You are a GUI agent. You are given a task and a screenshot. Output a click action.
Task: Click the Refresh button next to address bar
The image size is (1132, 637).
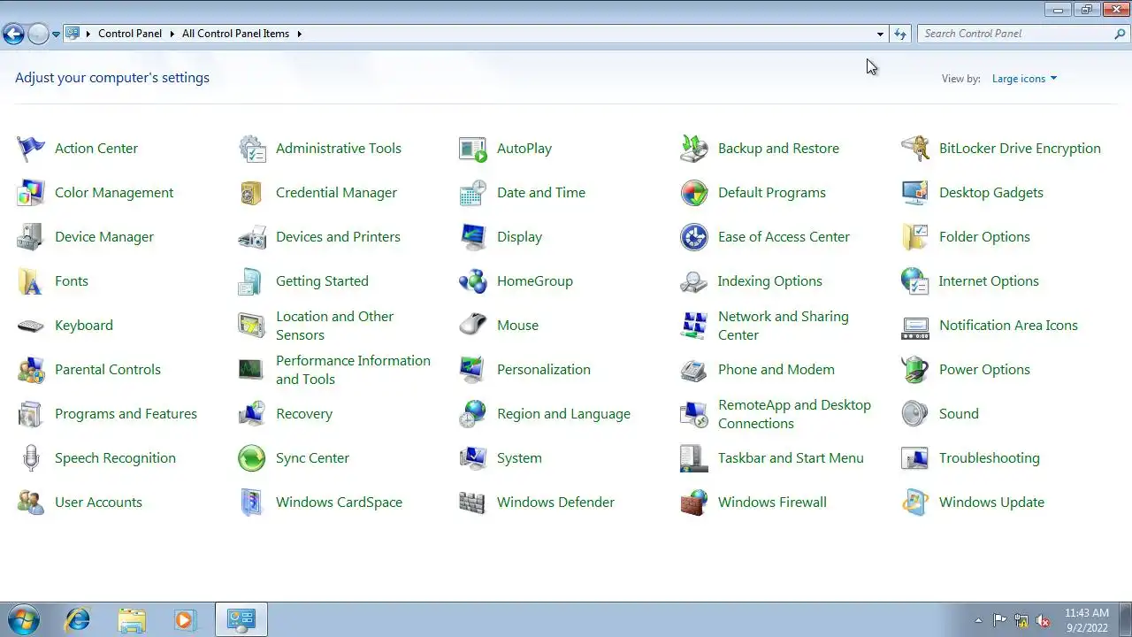(x=900, y=34)
